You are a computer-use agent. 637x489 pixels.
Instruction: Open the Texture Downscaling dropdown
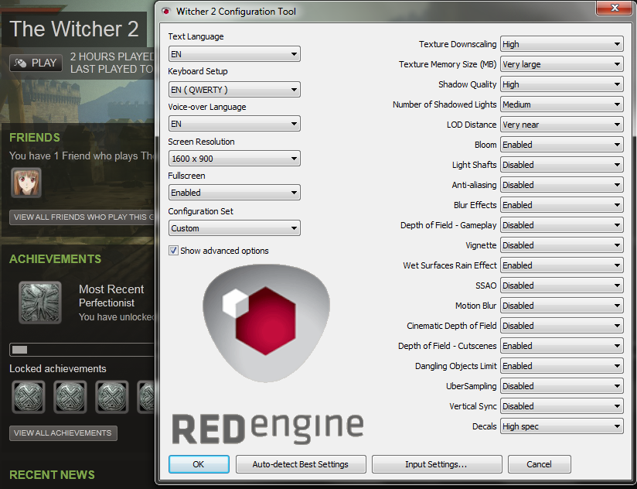point(562,44)
